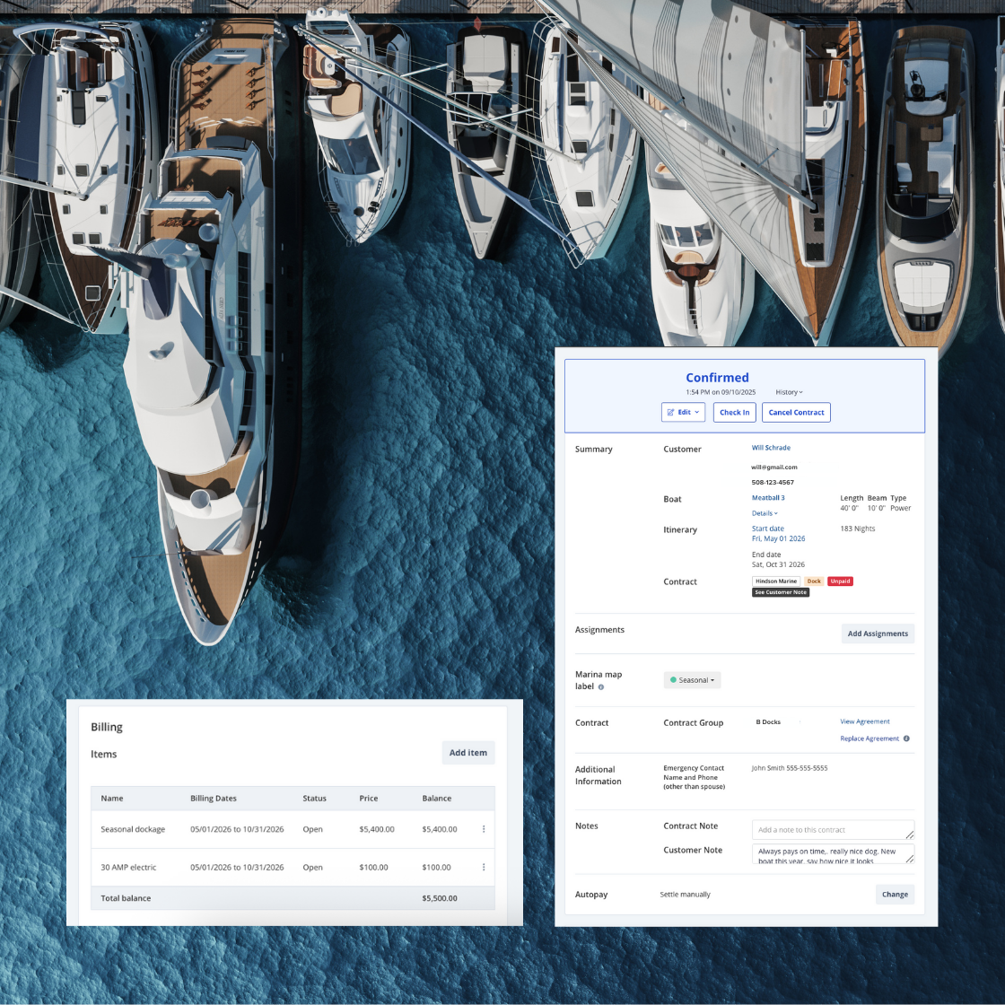The image size is (1005, 1005).
Task: Click the Check In button
Action: (734, 412)
